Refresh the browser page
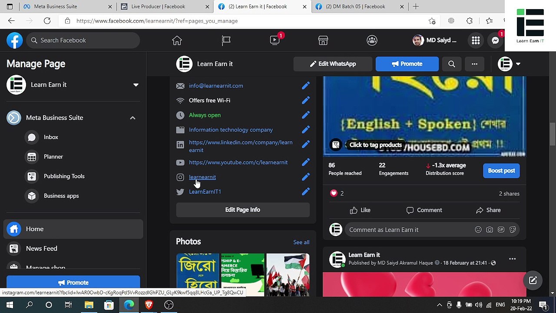The height and width of the screenshot is (313, 556). 47,21
